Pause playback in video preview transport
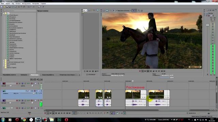Image resolution: width=218 pixels, height=122 pixels. (151, 71)
